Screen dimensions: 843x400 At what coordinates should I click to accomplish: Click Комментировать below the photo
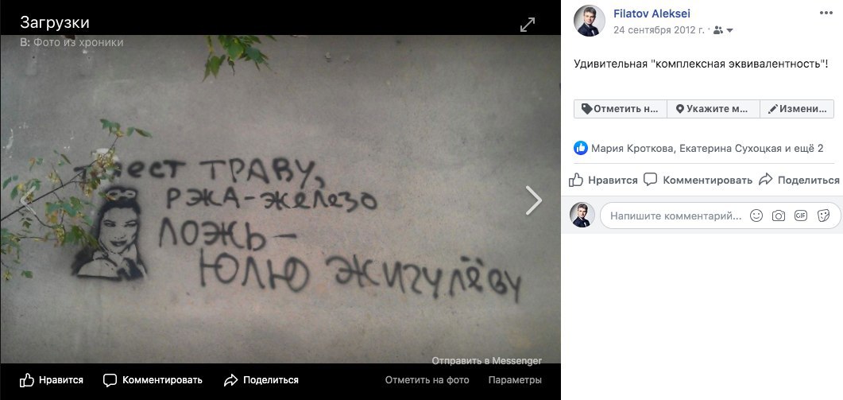click(x=153, y=380)
